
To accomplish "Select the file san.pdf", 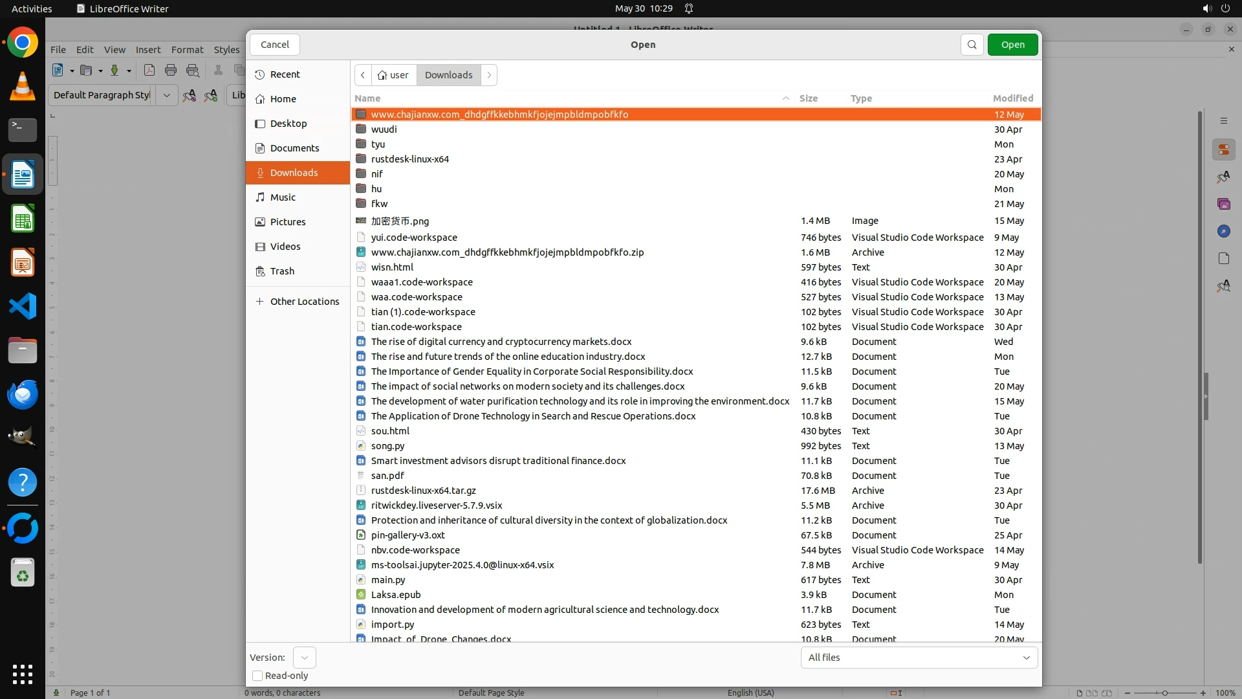I will 387,476.
